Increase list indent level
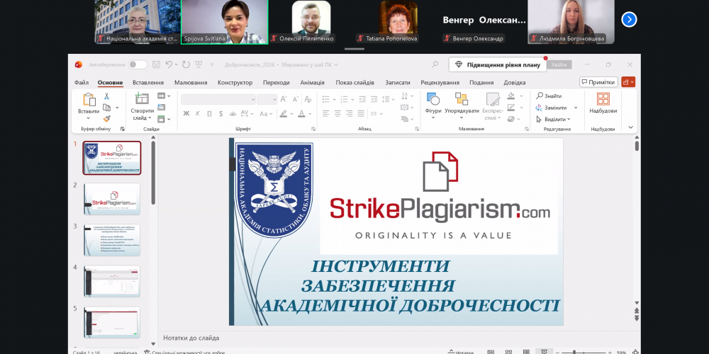709x354 pixels. pyautogui.click(x=374, y=99)
